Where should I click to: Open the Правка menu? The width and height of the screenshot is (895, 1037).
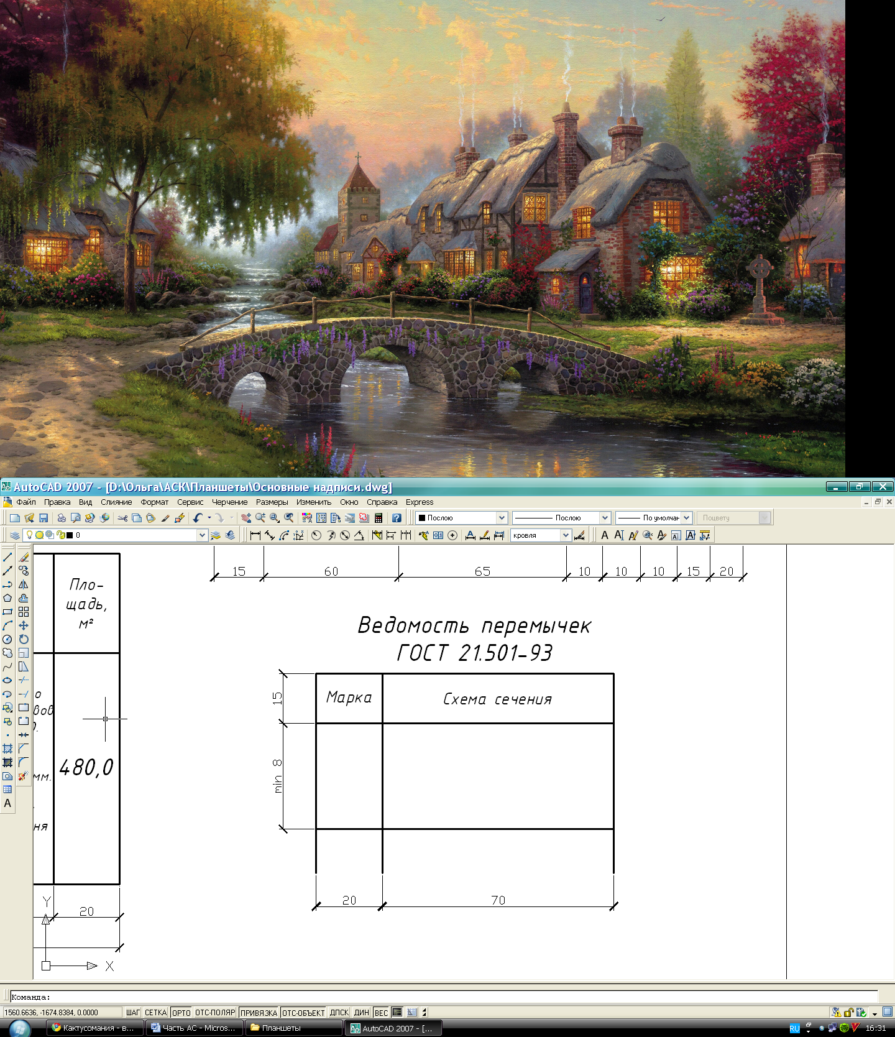(x=57, y=502)
